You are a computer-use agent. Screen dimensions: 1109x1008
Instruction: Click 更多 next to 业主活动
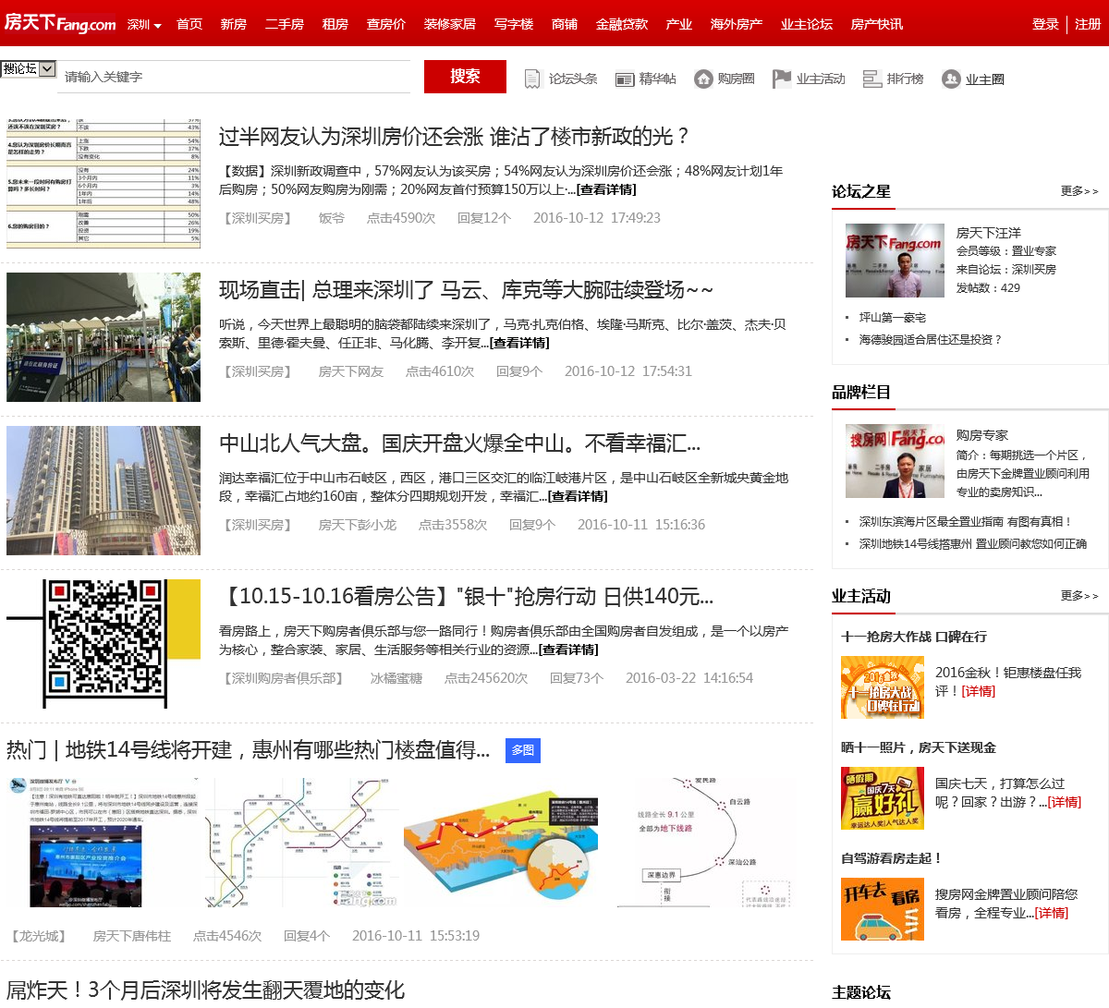pos(1079,596)
